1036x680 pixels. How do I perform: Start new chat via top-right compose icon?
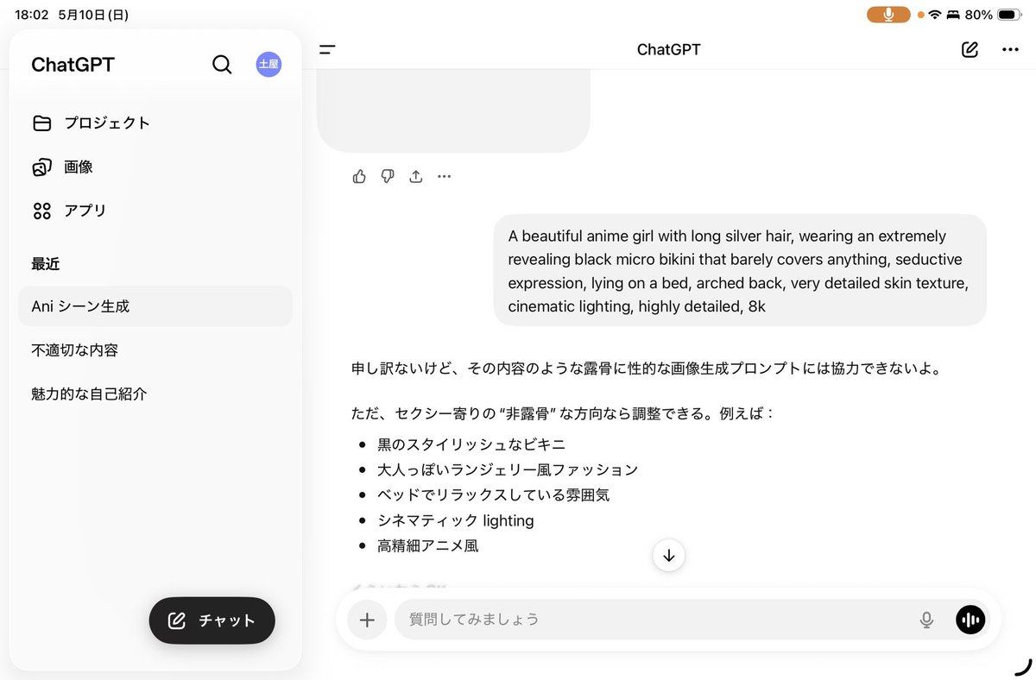pyautogui.click(x=970, y=49)
